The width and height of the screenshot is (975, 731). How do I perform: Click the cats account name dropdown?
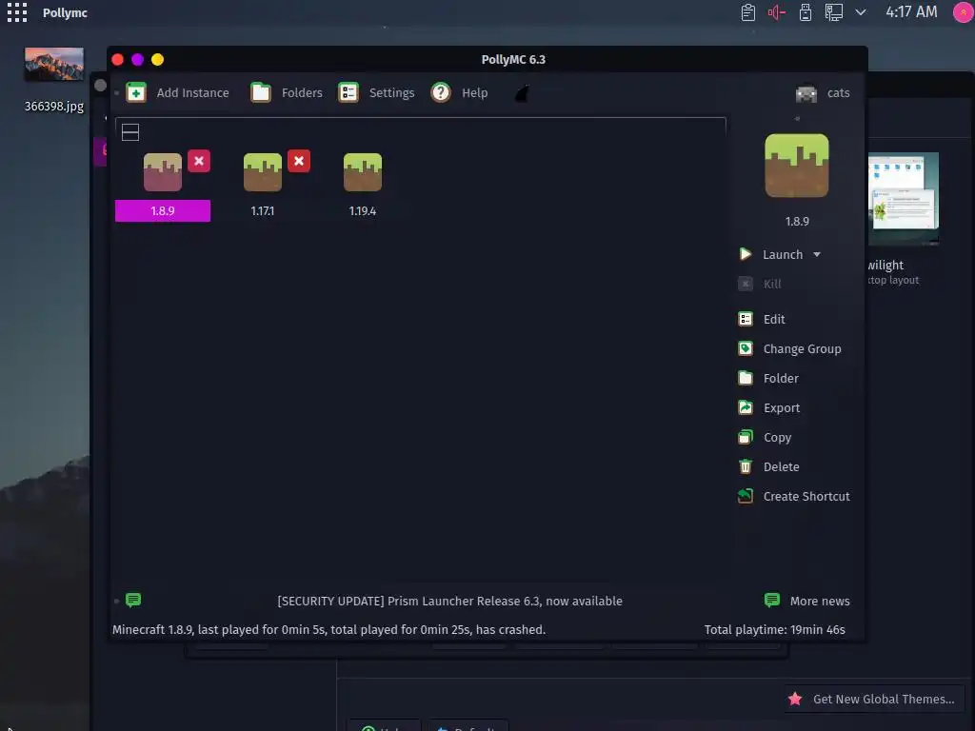click(838, 92)
